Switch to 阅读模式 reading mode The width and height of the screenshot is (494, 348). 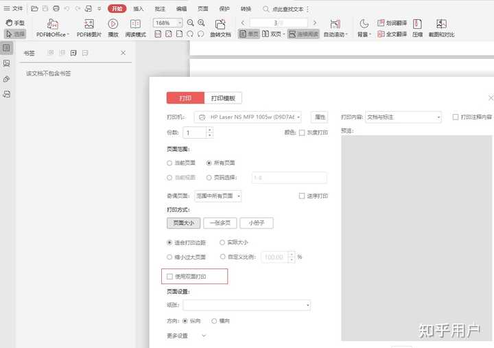(x=135, y=27)
